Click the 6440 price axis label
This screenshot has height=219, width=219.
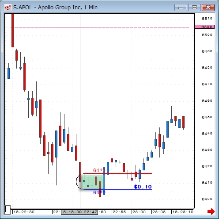click(207, 134)
